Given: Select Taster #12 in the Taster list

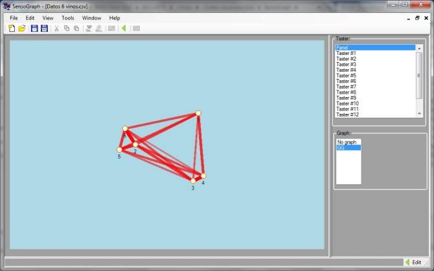Looking at the screenshot, I should click(348, 114).
